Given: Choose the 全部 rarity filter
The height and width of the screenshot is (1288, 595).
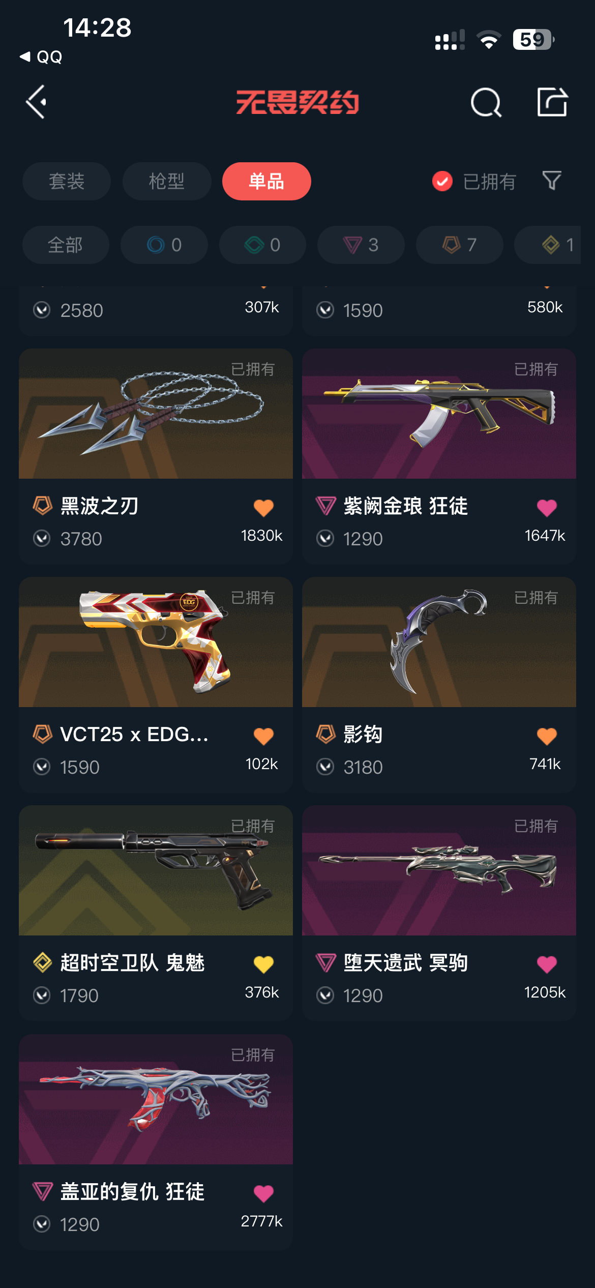Looking at the screenshot, I should [x=66, y=245].
